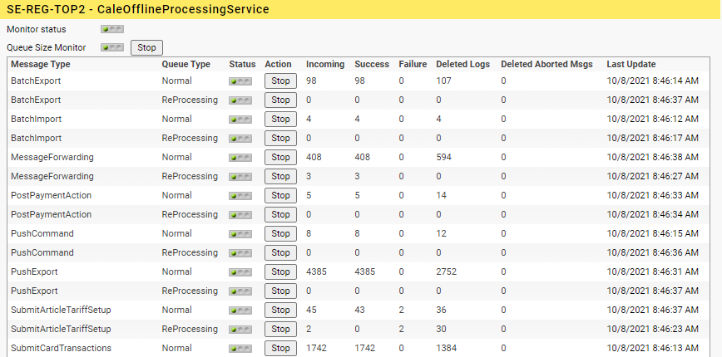Click the SE-REG-TOP2 CaleOfflineProcessingService title

click(x=138, y=9)
